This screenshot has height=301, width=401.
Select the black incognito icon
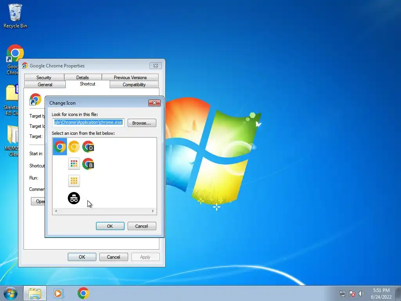tap(74, 198)
